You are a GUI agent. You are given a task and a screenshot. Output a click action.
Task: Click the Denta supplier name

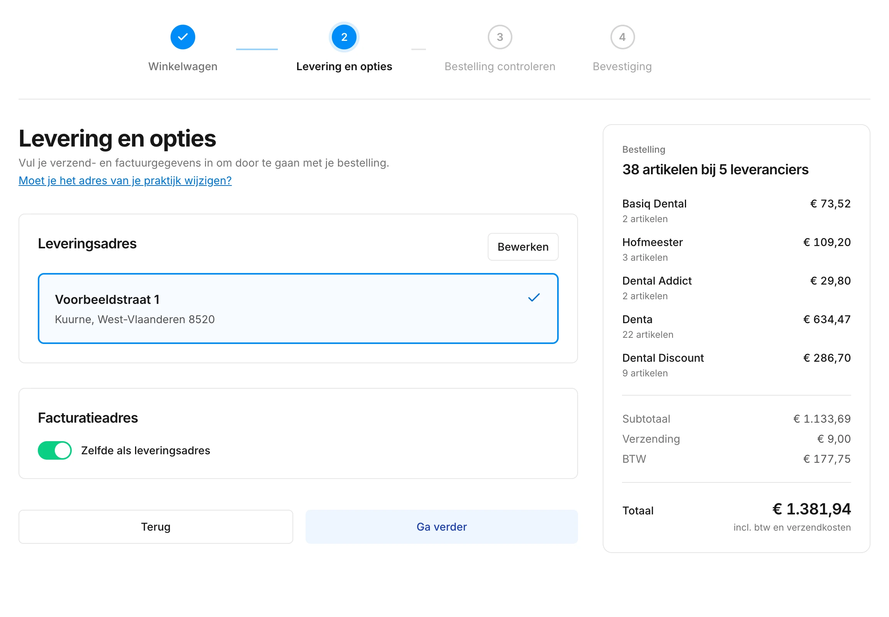click(637, 319)
